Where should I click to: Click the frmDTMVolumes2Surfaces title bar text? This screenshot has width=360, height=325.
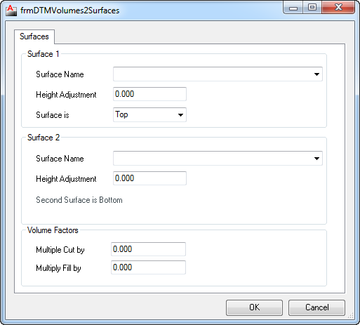coord(69,11)
